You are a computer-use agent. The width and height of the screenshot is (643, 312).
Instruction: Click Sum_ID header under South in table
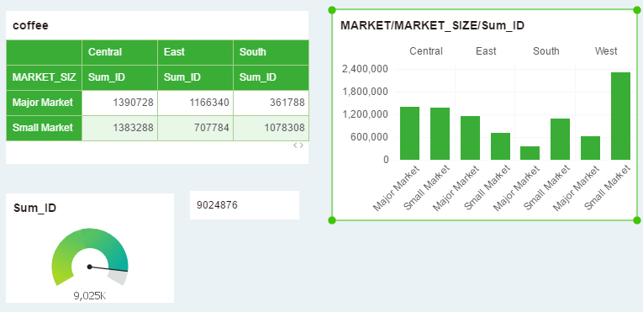[271, 77]
